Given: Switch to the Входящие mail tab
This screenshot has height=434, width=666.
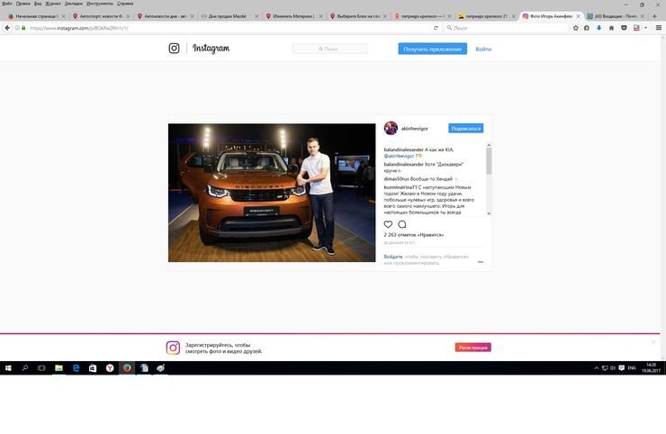Looking at the screenshot, I should tap(615, 16).
